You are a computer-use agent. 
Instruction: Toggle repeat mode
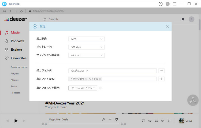(150, 121)
